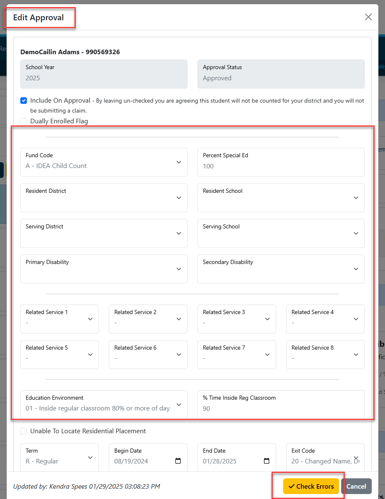This screenshot has width=385, height=499.
Task: Expand the Related Service 2 dropdown
Action: (148, 319)
